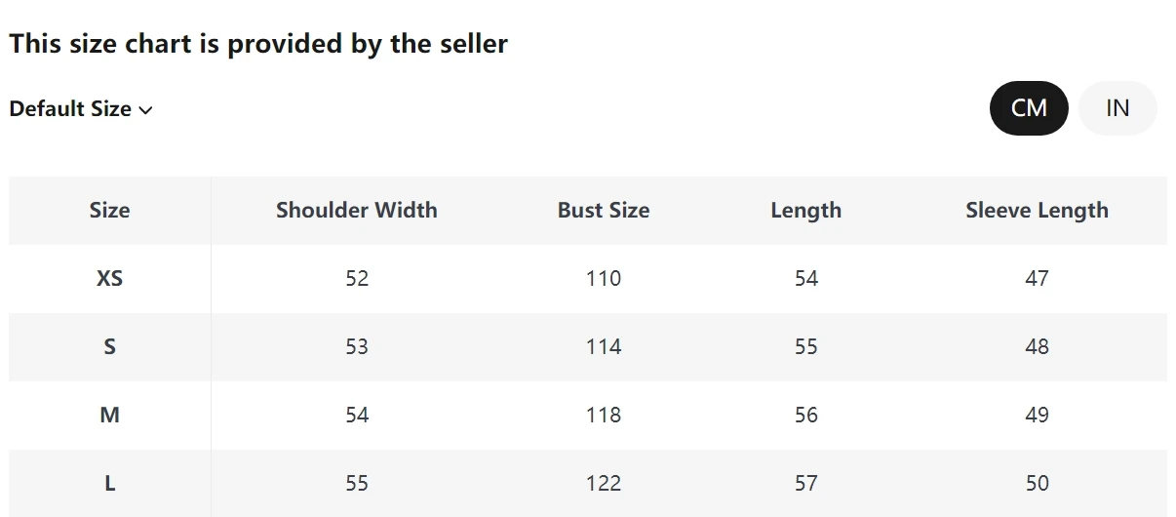Click the S size row label
The width and height of the screenshot is (1176, 517).
coord(109,347)
